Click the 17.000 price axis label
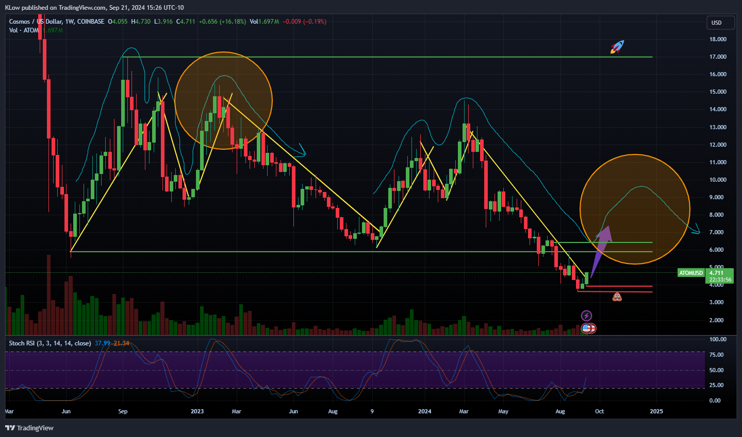Image resolution: width=742 pixels, height=437 pixels. [718, 57]
